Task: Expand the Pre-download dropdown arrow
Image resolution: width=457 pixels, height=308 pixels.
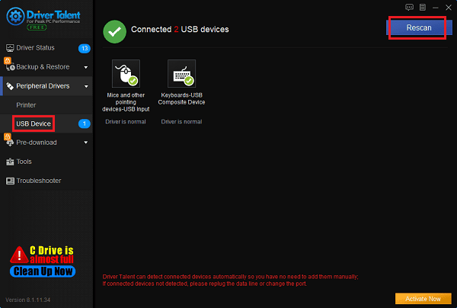Action: pyautogui.click(x=85, y=143)
